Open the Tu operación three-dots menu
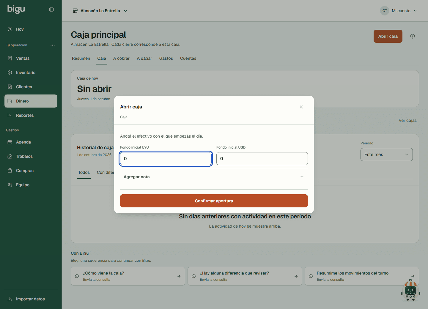Image resolution: width=428 pixels, height=309 pixels. (x=53, y=45)
